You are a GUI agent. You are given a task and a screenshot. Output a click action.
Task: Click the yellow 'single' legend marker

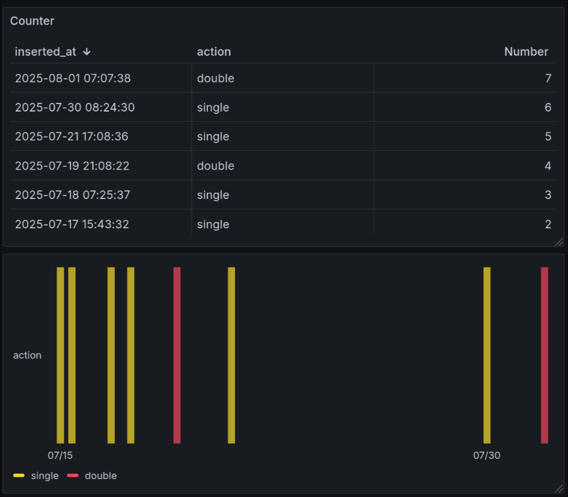click(x=18, y=476)
